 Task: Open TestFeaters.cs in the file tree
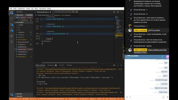(23, 52)
